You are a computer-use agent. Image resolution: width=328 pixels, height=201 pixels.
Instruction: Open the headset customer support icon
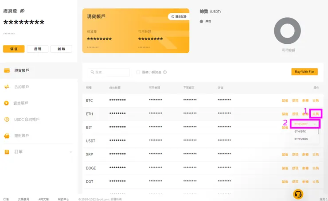pos(298,194)
